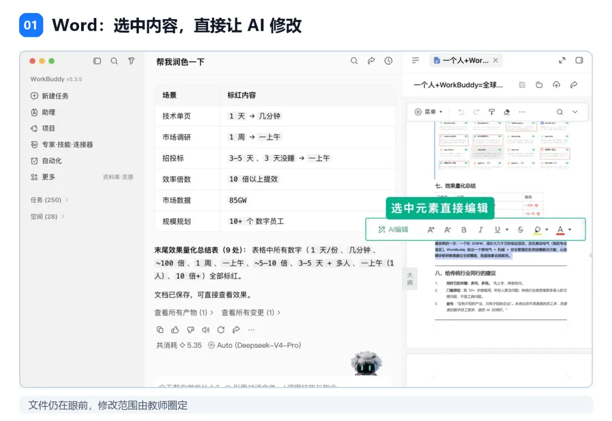
Task: Open font color dropdown arrow
Action: 570,230
